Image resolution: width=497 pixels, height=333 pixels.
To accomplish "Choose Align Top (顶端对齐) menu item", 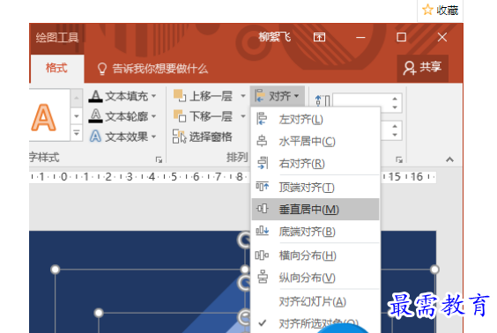I will coord(315,188).
